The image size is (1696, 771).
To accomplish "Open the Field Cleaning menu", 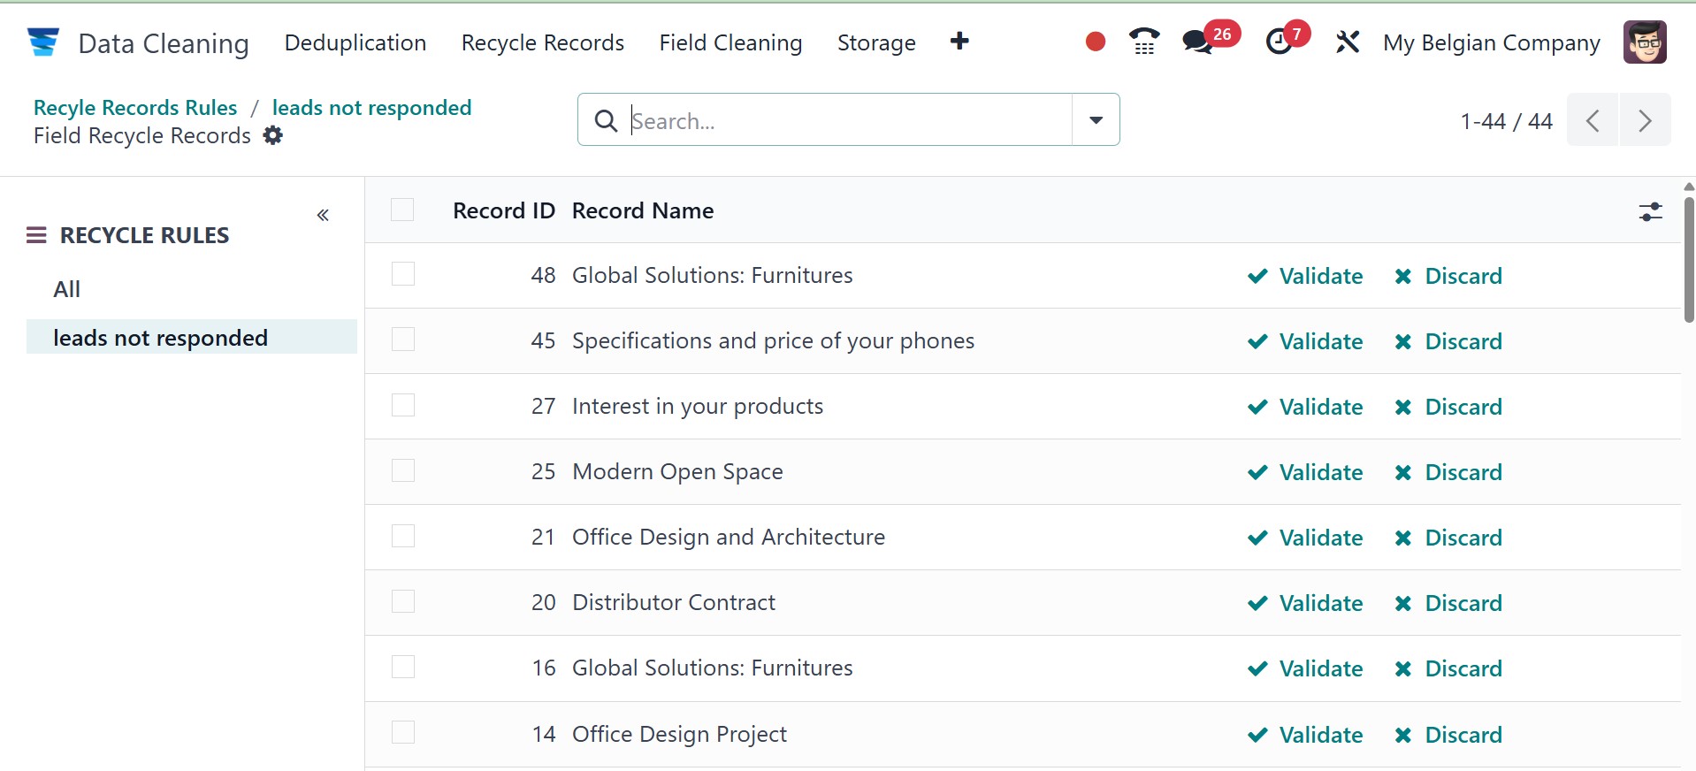I will pos(730,42).
